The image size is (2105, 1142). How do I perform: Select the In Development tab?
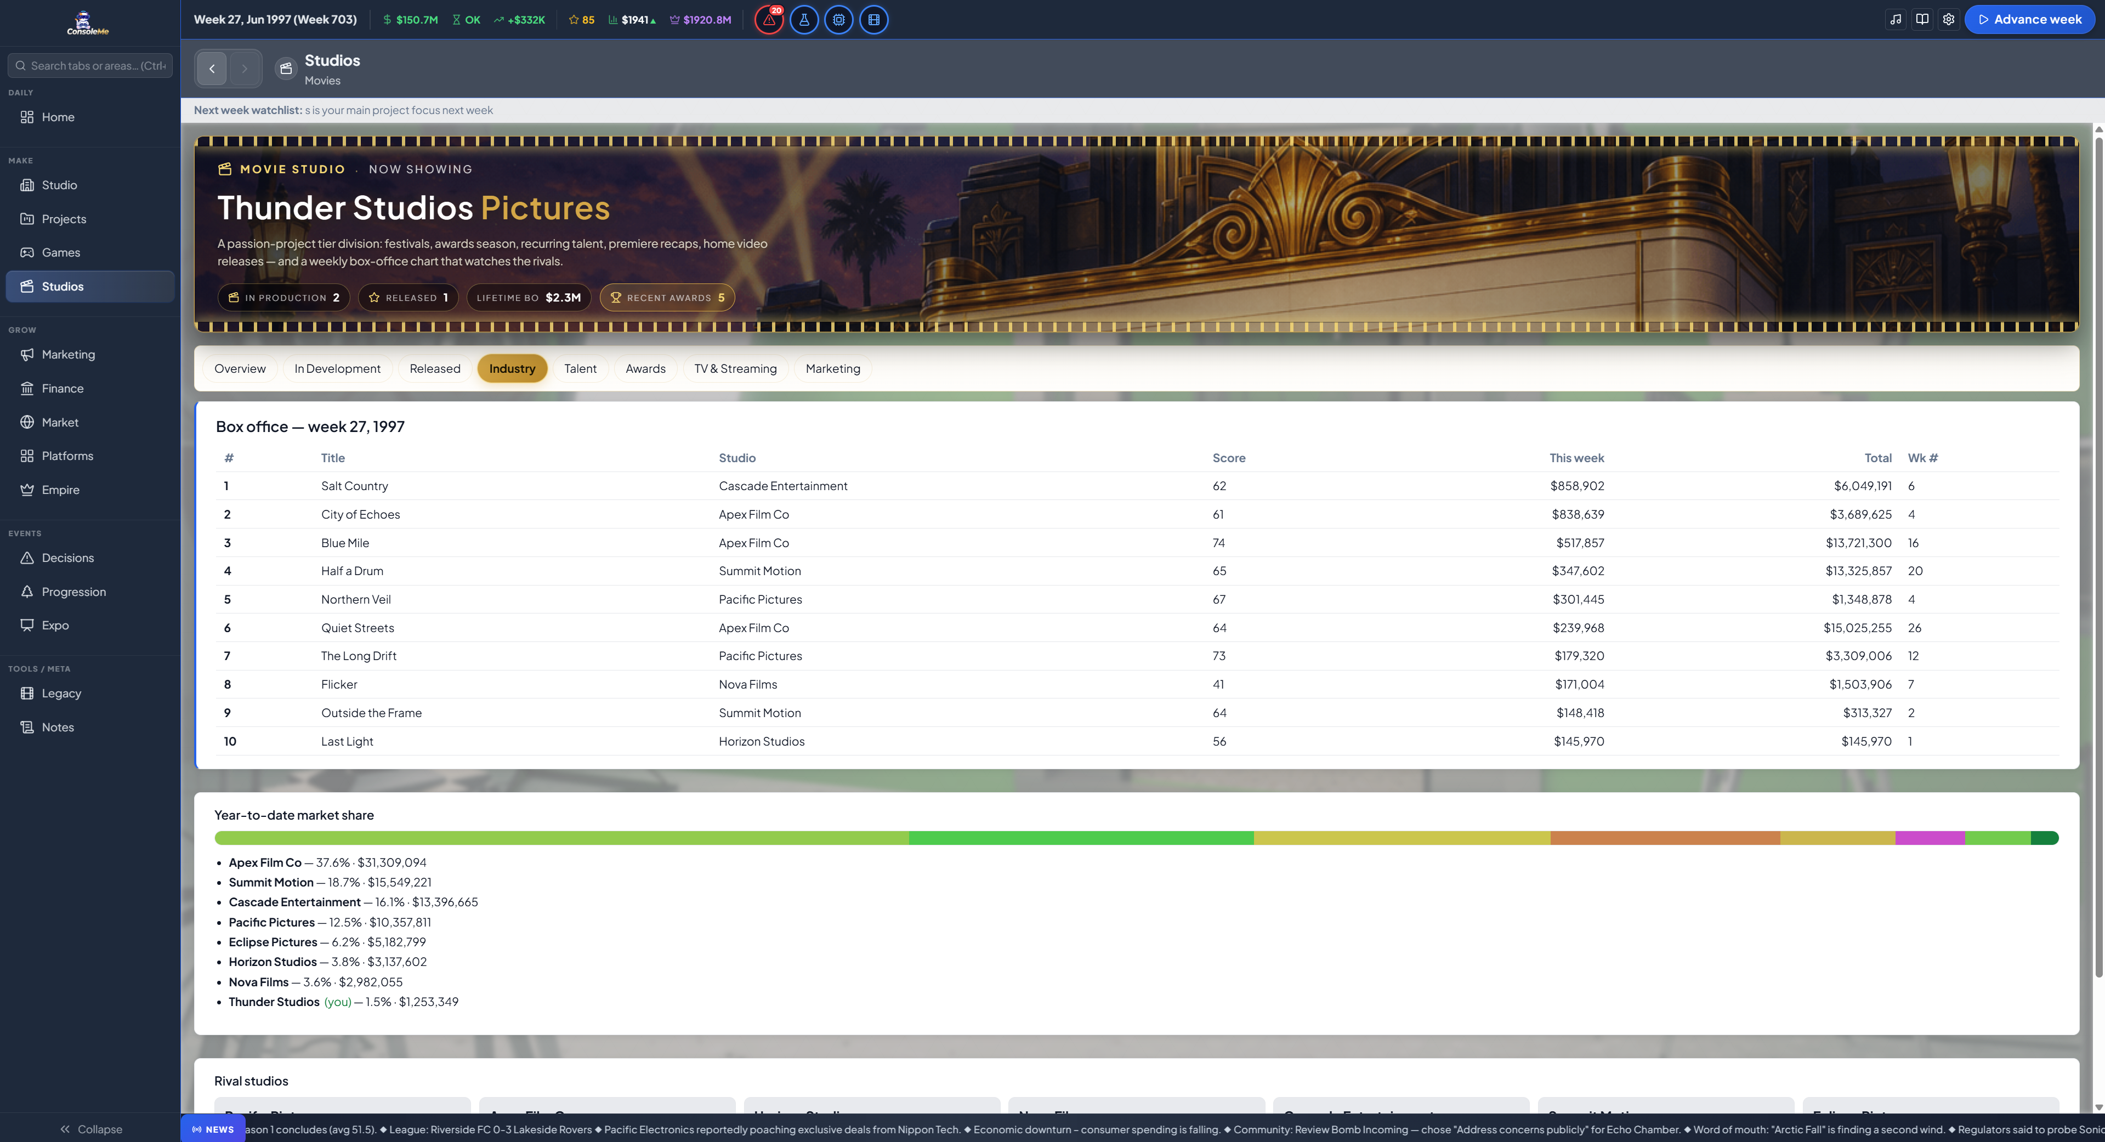[x=337, y=368]
